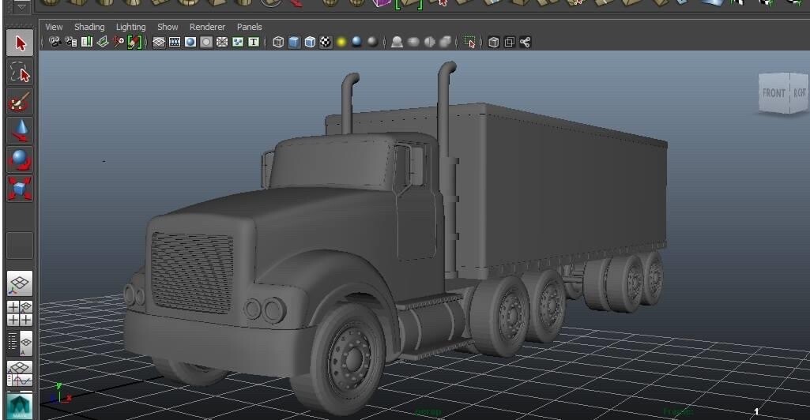
Task: Select the arrow Select tool
Action: pyautogui.click(x=20, y=43)
